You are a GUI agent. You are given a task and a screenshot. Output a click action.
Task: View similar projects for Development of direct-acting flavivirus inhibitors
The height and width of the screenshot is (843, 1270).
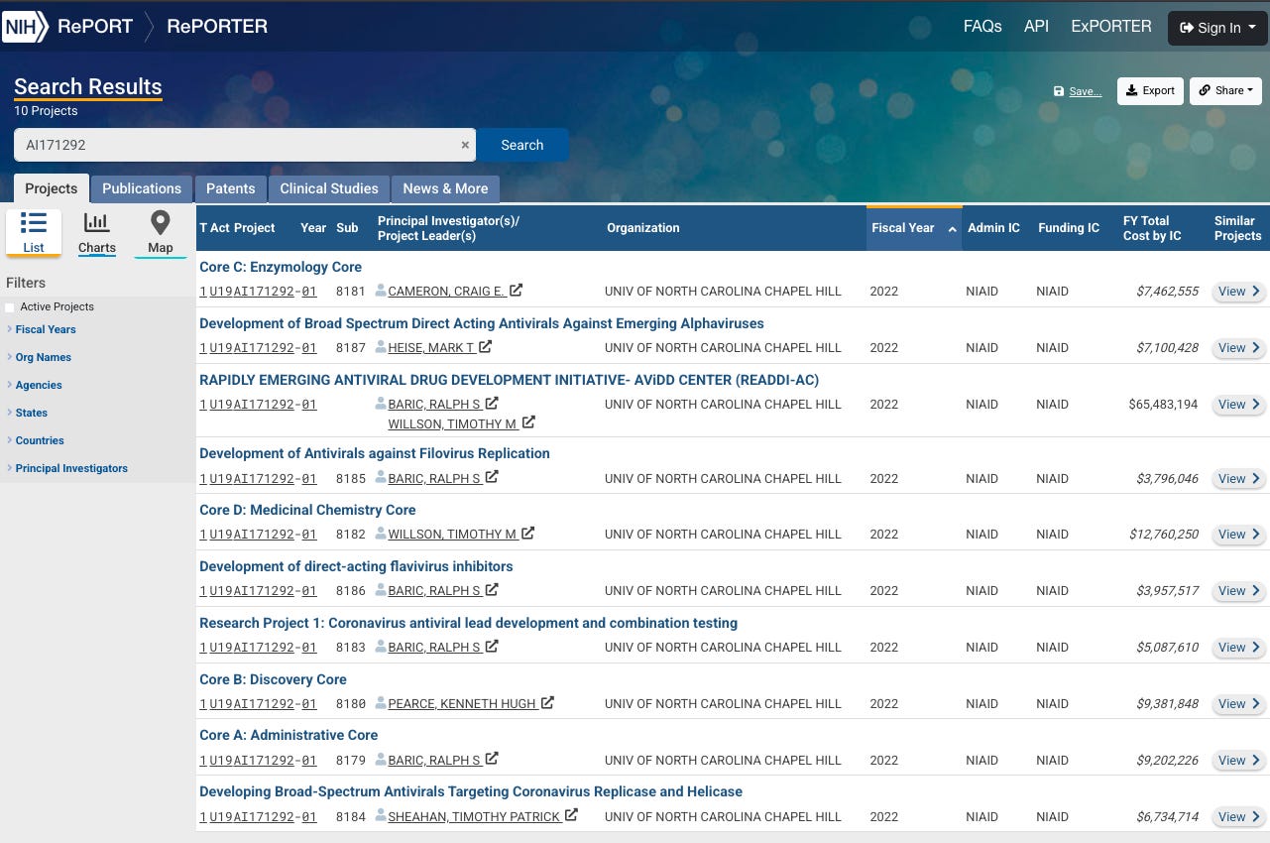[x=1239, y=591]
